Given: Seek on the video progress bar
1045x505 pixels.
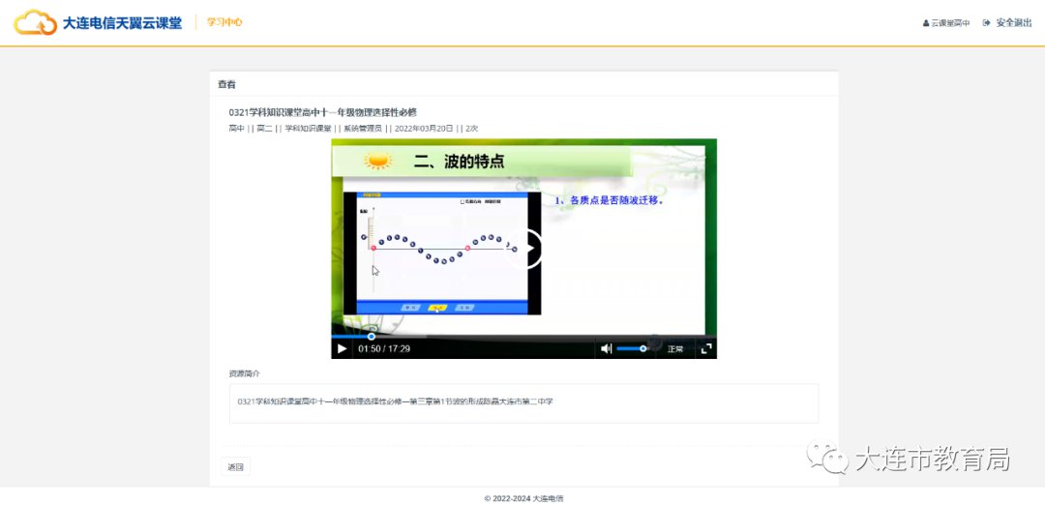Looking at the screenshot, I should tap(523, 337).
